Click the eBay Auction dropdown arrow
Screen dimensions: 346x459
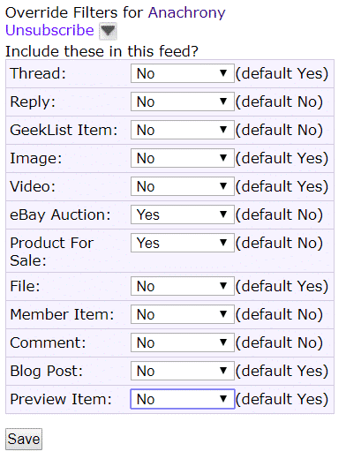pos(223,214)
